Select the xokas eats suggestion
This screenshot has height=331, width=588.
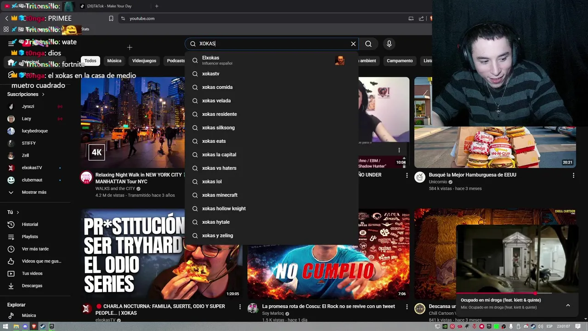271,141
